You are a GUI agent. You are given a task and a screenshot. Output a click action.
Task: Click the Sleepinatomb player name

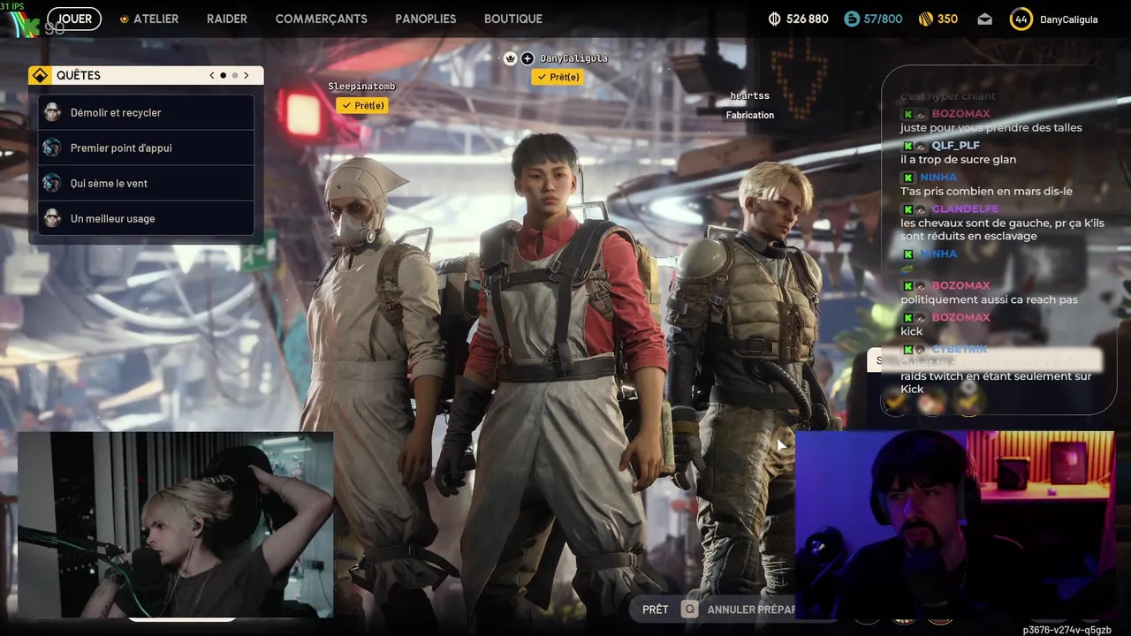[x=361, y=87]
